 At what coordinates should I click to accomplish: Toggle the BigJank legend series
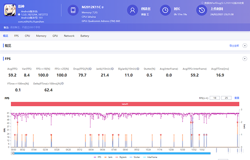click(x=121, y=157)
